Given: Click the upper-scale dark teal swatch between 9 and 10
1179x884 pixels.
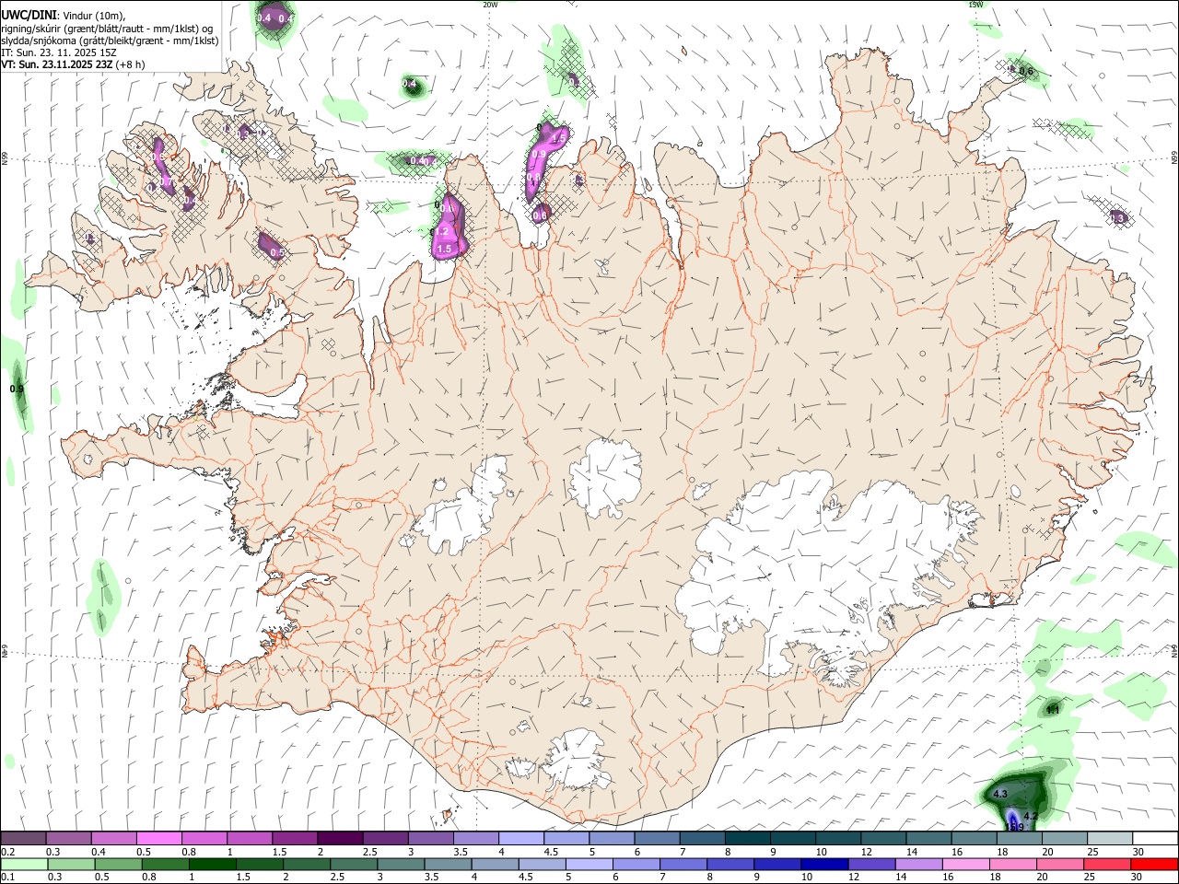Looking at the screenshot, I should point(793,839).
